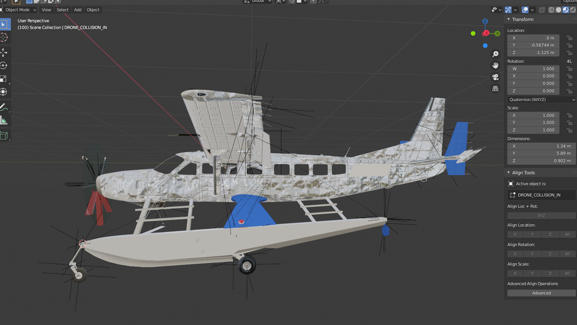Click the 'User Perspective' viewport label
The width and height of the screenshot is (577, 325).
pos(33,21)
